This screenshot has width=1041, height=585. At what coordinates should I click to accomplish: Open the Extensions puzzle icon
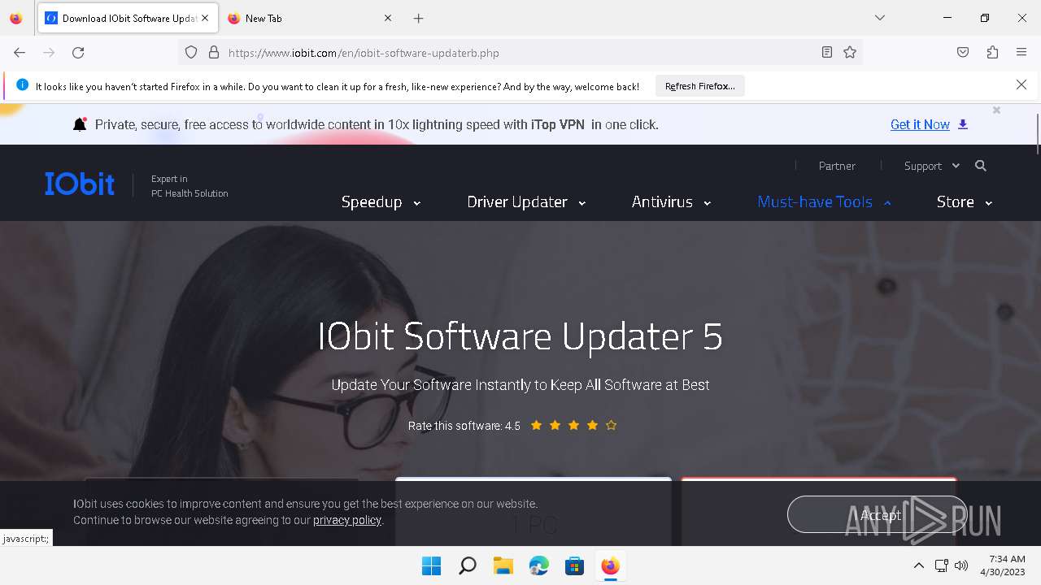[992, 52]
